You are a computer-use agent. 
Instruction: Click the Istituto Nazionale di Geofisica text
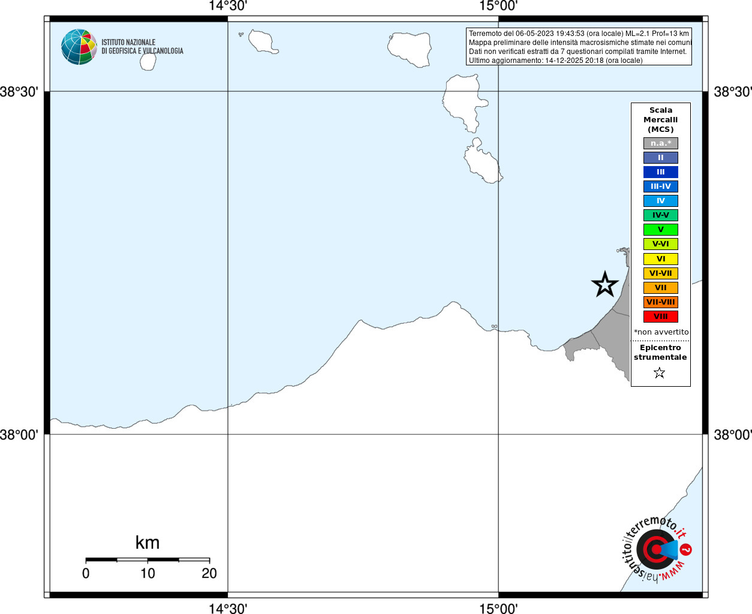pos(142,47)
